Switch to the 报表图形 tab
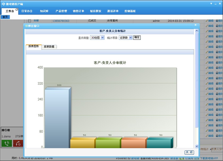Screen dimensions: 223x161 coord(34,47)
